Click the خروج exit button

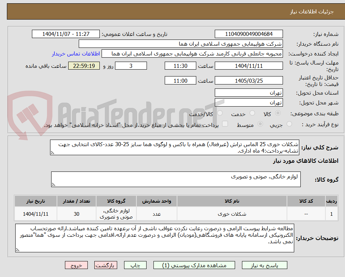point(75,265)
